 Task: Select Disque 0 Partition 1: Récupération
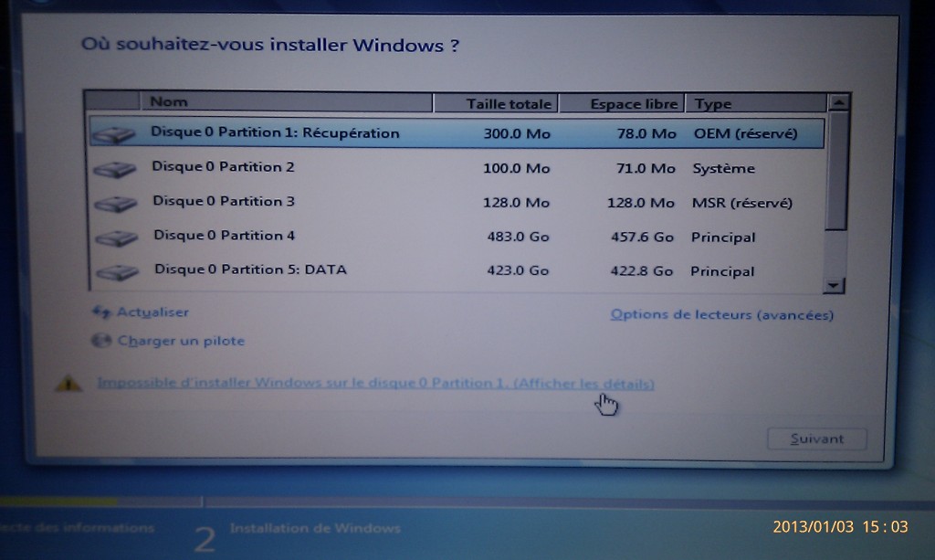coord(457,133)
